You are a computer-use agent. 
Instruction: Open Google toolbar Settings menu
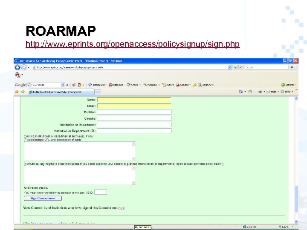pos(289,85)
